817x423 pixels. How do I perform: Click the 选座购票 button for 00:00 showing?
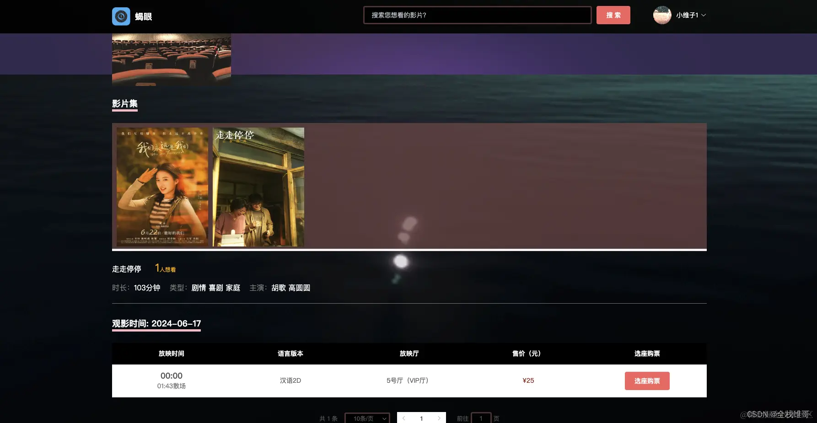click(x=647, y=381)
